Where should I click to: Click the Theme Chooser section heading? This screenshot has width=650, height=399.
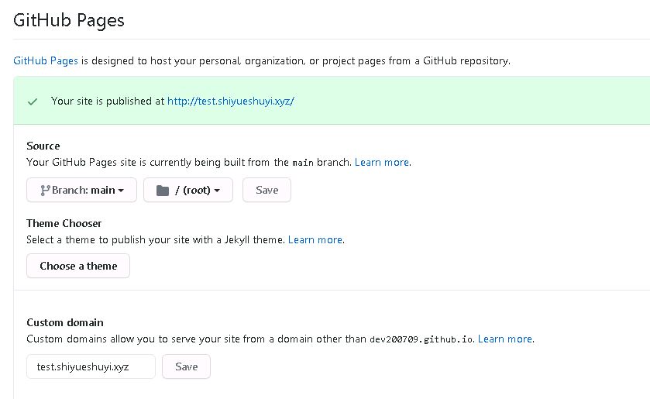(64, 224)
